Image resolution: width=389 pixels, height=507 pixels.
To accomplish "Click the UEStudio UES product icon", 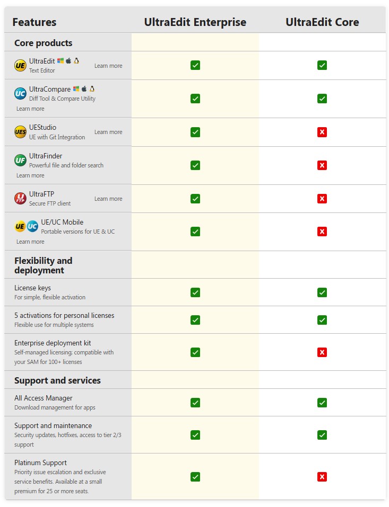I will coord(20,132).
